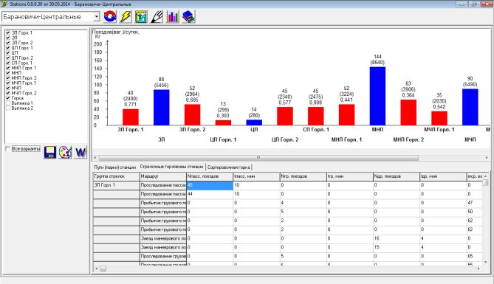The width and height of the screenshot is (494, 284).
Task: Enable the Вытяжка 2 checkbox
Action: coord(8,108)
